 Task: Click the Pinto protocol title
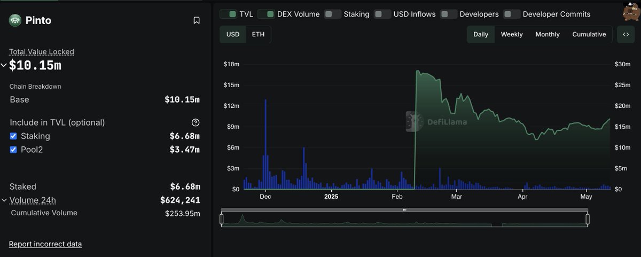(x=38, y=20)
